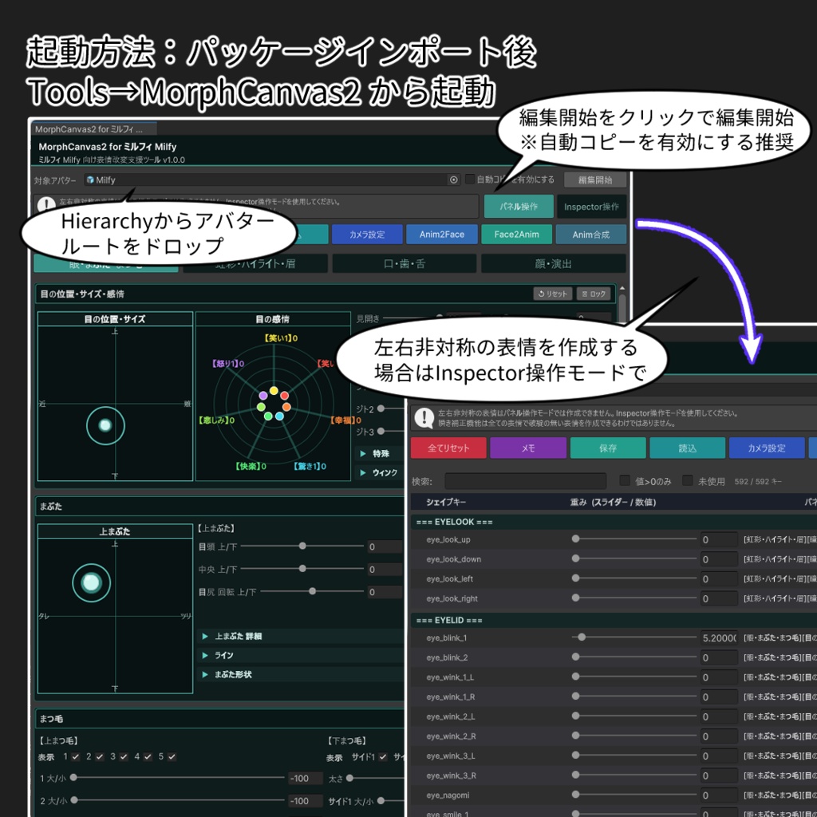Click the シェイプキー column header
The height and width of the screenshot is (817, 817).
(x=446, y=502)
